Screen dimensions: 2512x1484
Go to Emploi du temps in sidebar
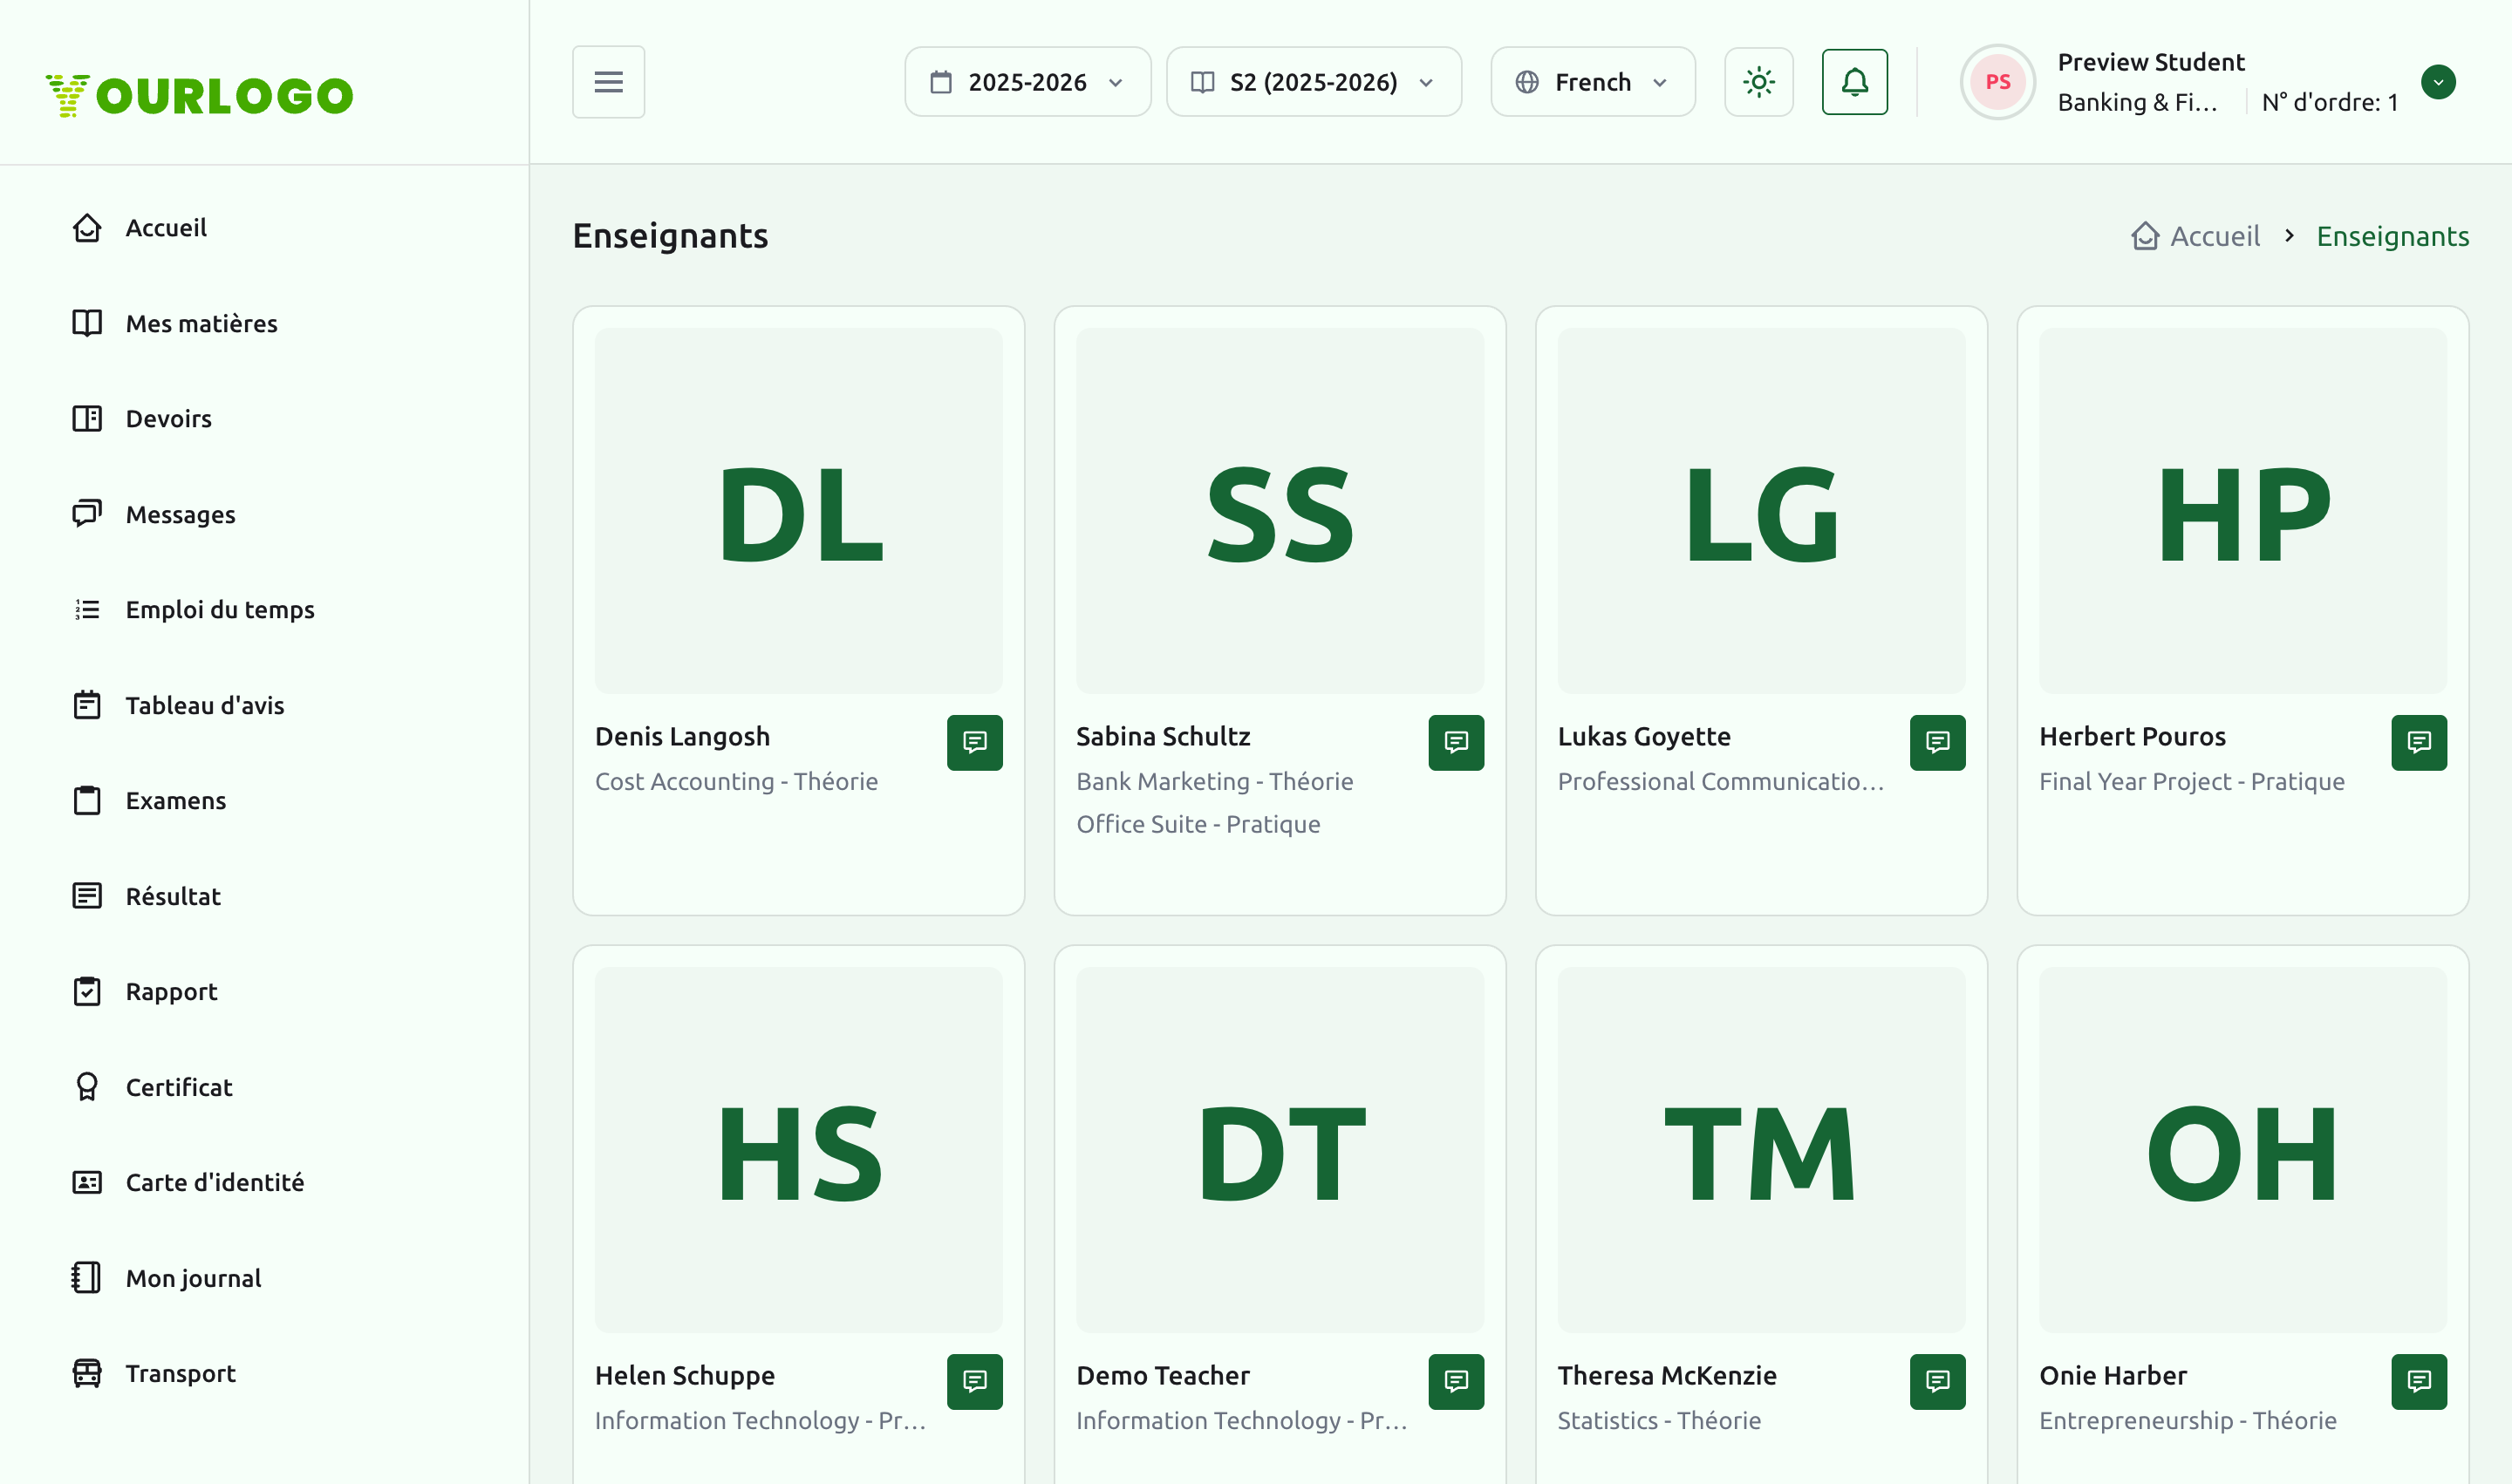pos(219,609)
